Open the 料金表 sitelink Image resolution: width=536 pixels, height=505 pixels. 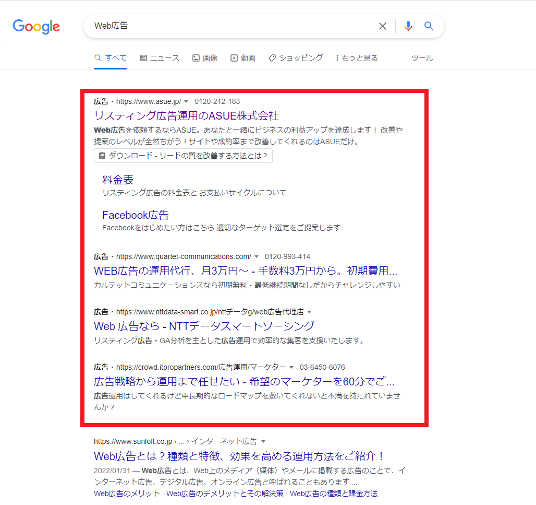(x=118, y=180)
